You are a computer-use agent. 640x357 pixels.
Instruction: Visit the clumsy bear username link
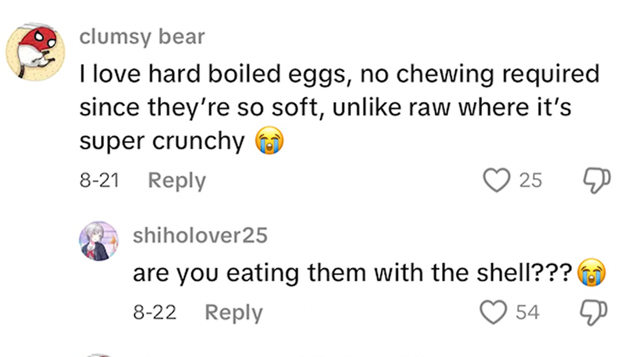tap(142, 37)
